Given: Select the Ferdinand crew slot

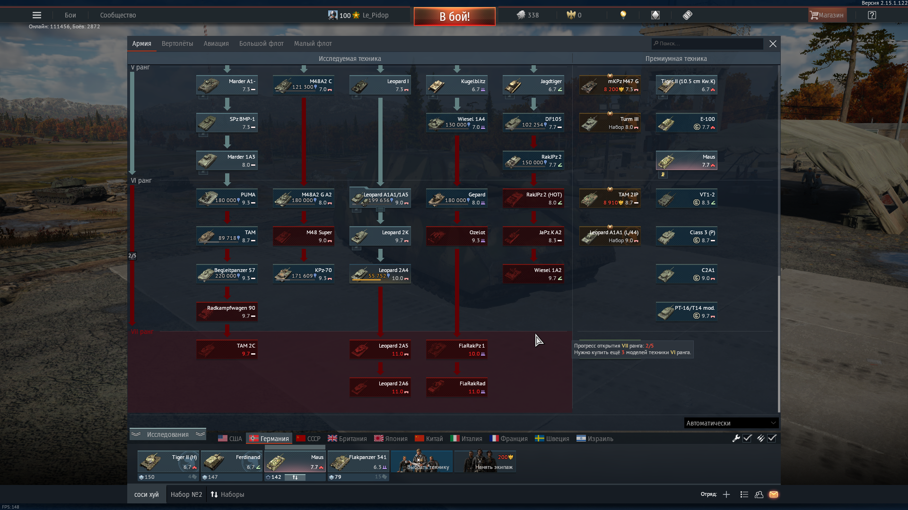Looking at the screenshot, I should pos(232,462).
